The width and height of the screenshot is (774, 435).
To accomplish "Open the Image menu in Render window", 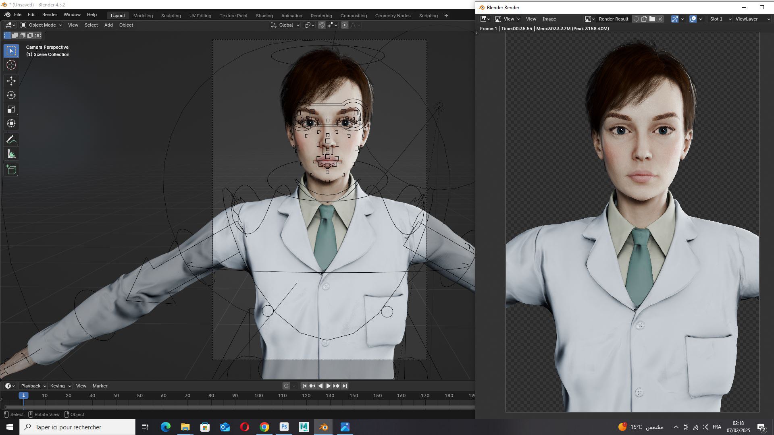I will tap(549, 19).
